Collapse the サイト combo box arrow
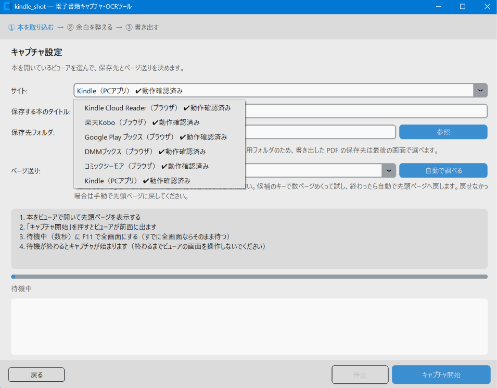 [480, 91]
